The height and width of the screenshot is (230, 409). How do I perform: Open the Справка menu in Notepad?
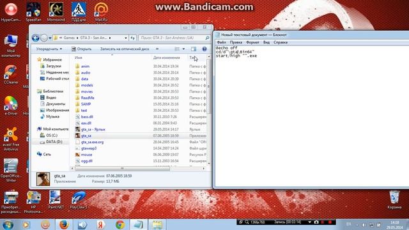coord(281,42)
